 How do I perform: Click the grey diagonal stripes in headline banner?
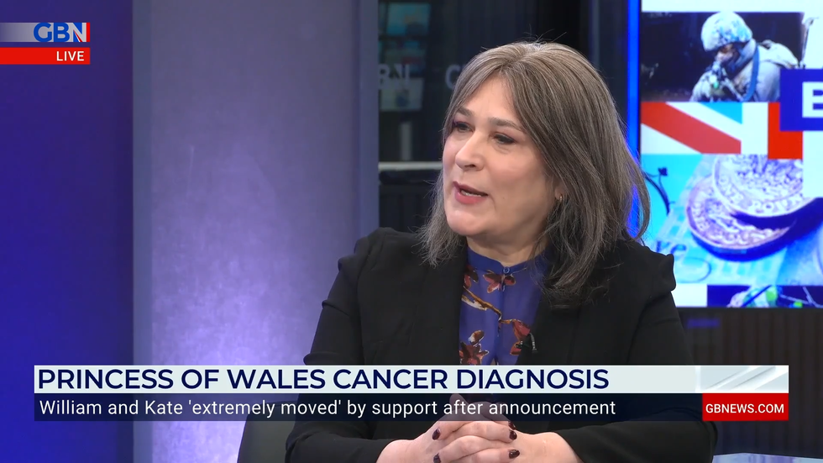(x=742, y=379)
